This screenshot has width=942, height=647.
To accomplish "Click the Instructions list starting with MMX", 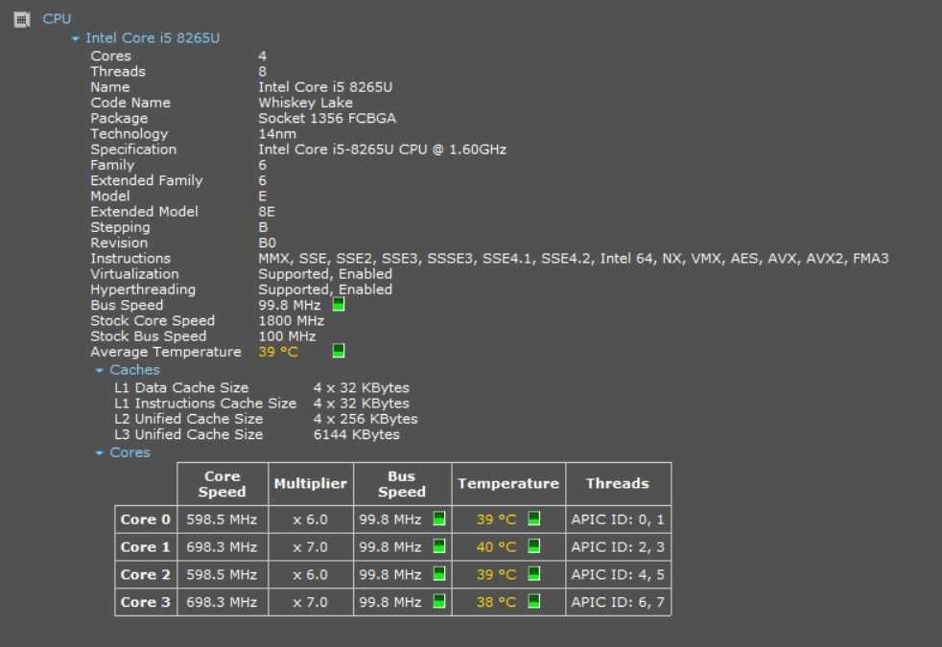I will 573,259.
